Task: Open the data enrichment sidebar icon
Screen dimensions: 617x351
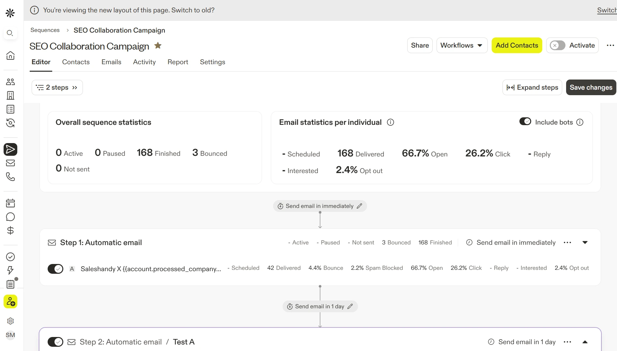Action: pos(10,123)
